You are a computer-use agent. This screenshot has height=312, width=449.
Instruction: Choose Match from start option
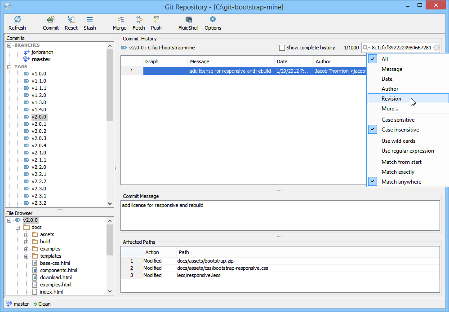pyautogui.click(x=408, y=162)
